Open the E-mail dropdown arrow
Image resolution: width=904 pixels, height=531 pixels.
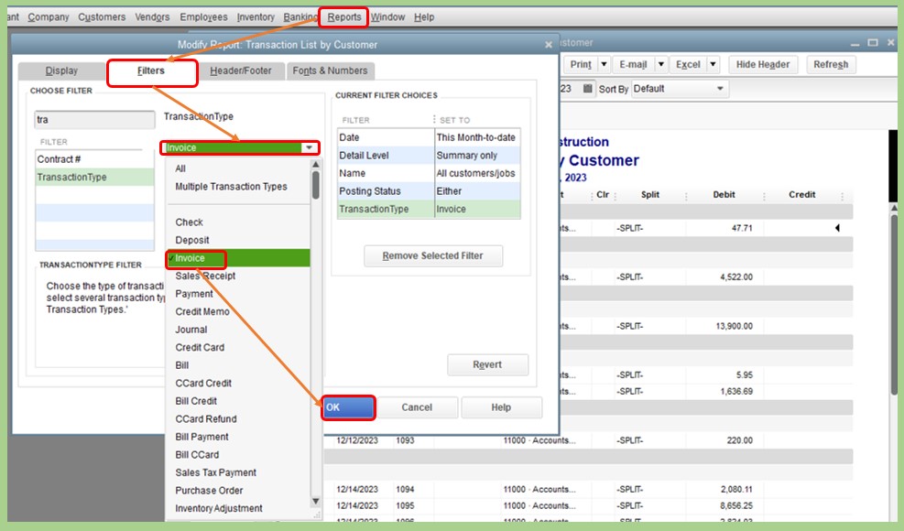pos(661,65)
